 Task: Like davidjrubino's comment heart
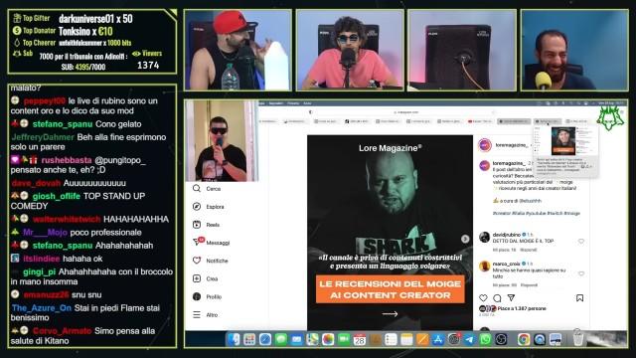580,242
